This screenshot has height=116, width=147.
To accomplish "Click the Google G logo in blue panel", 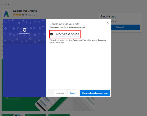I will [x=24, y=30].
